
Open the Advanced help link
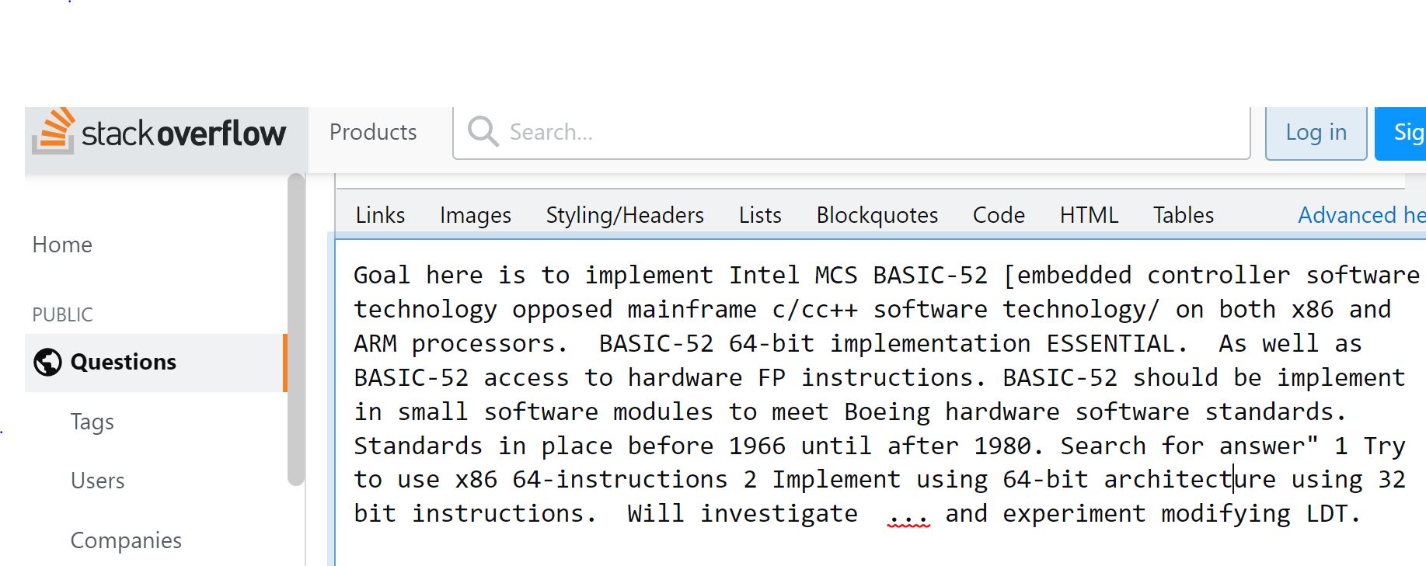click(1361, 215)
